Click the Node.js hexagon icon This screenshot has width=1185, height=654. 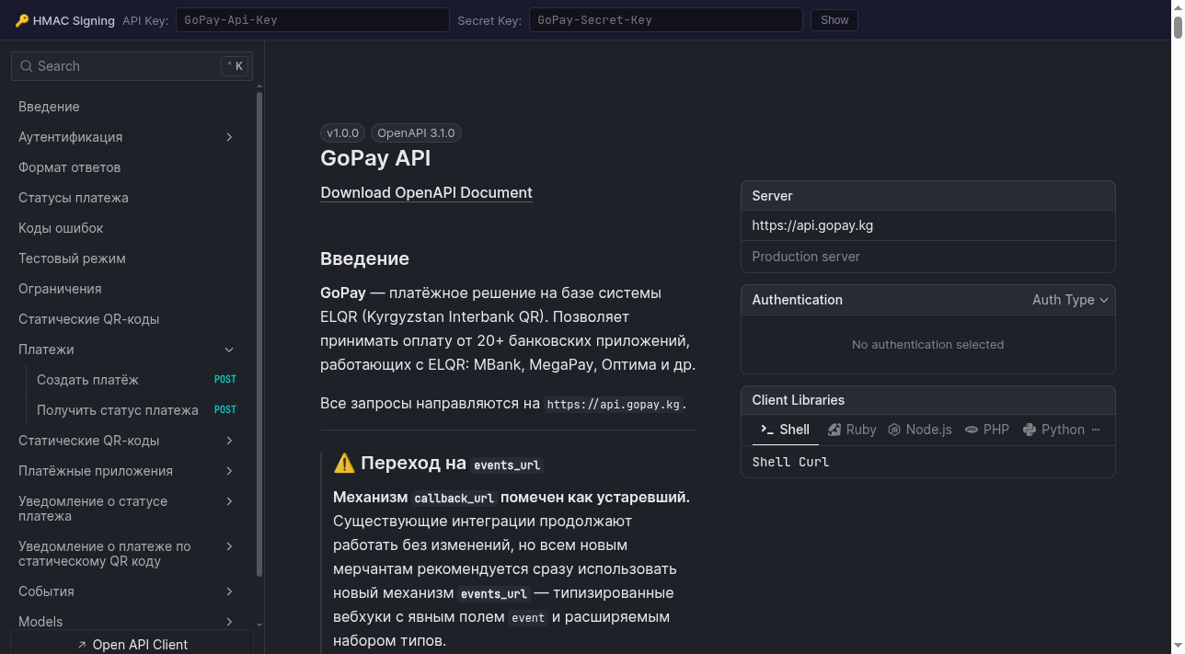[894, 430]
